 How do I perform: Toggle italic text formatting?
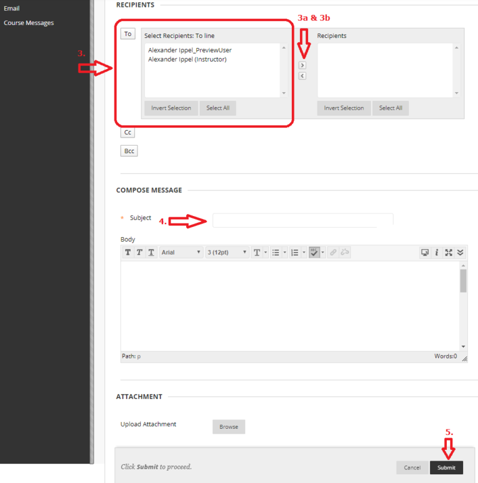tap(139, 253)
